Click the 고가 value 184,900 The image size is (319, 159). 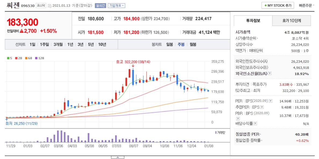tap(131, 19)
